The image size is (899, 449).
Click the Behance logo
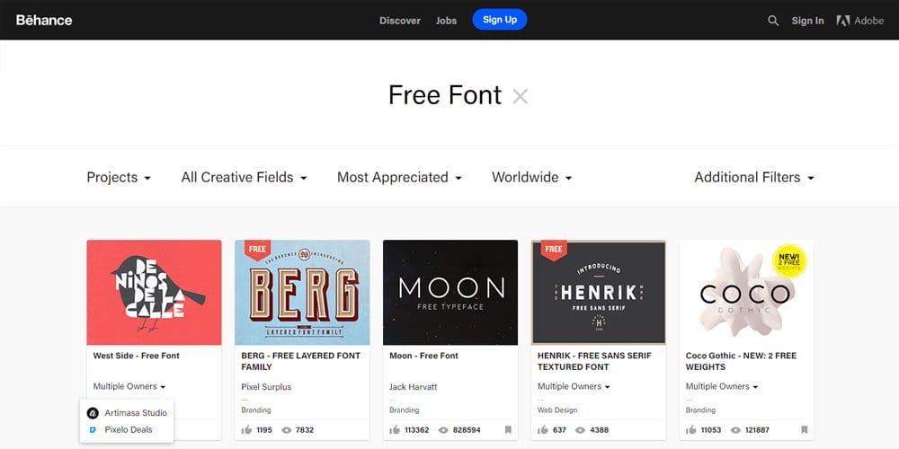click(x=44, y=20)
